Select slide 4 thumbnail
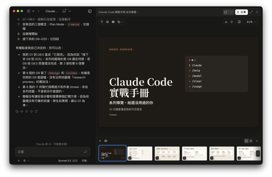This screenshot has height=177, width=272. click(x=194, y=153)
